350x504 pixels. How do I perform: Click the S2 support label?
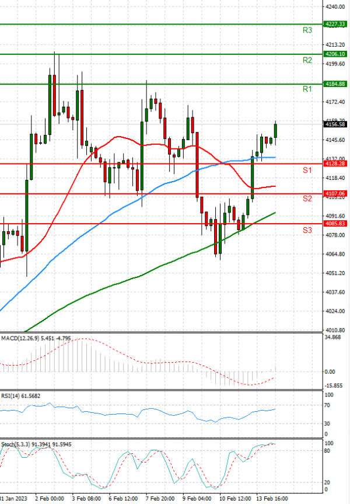pos(307,199)
